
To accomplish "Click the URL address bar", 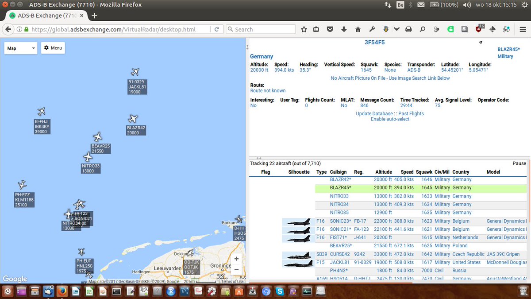I will pyautogui.click(x=119, y=29).
